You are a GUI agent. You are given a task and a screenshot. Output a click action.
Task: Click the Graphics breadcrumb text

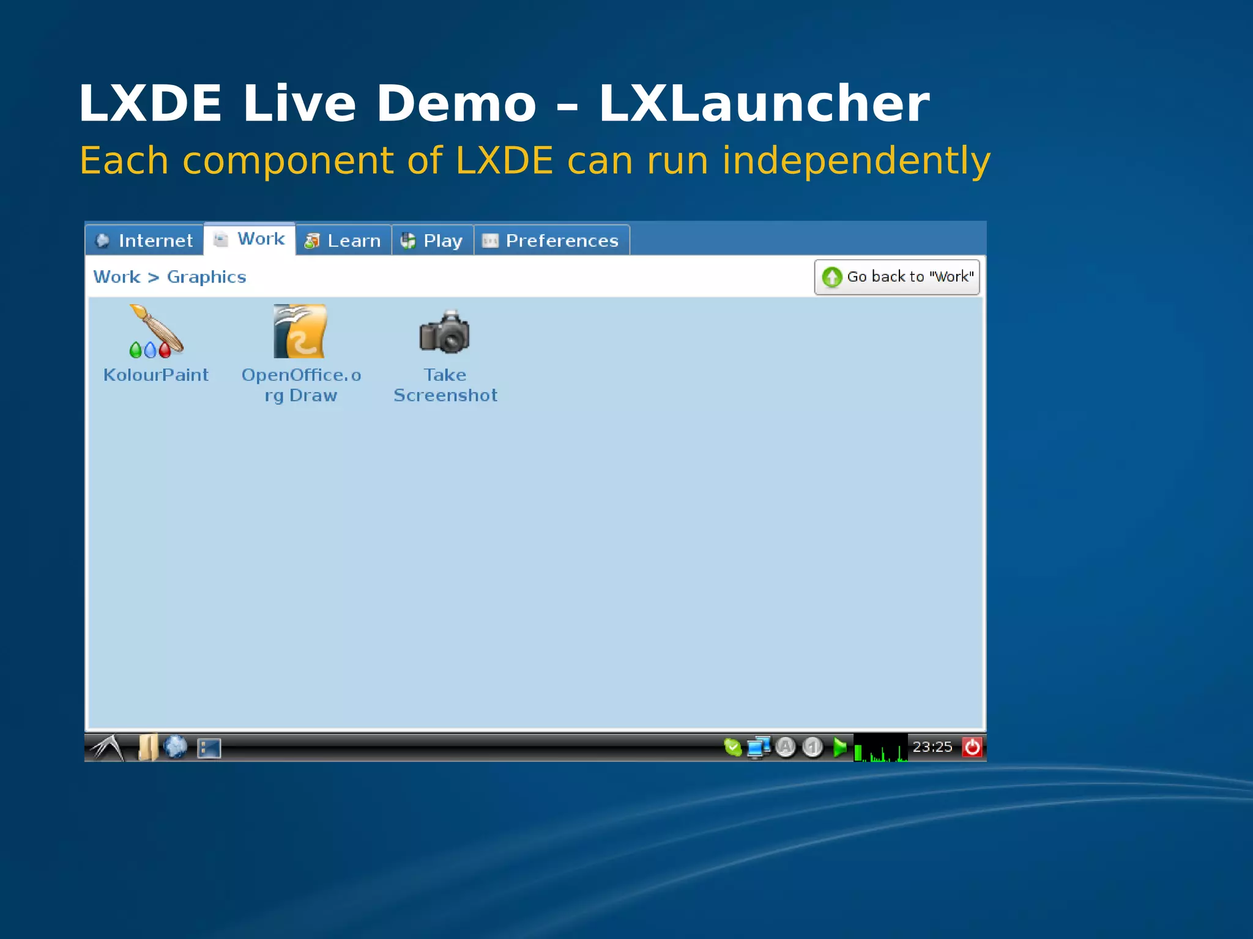tap(206, 278)
